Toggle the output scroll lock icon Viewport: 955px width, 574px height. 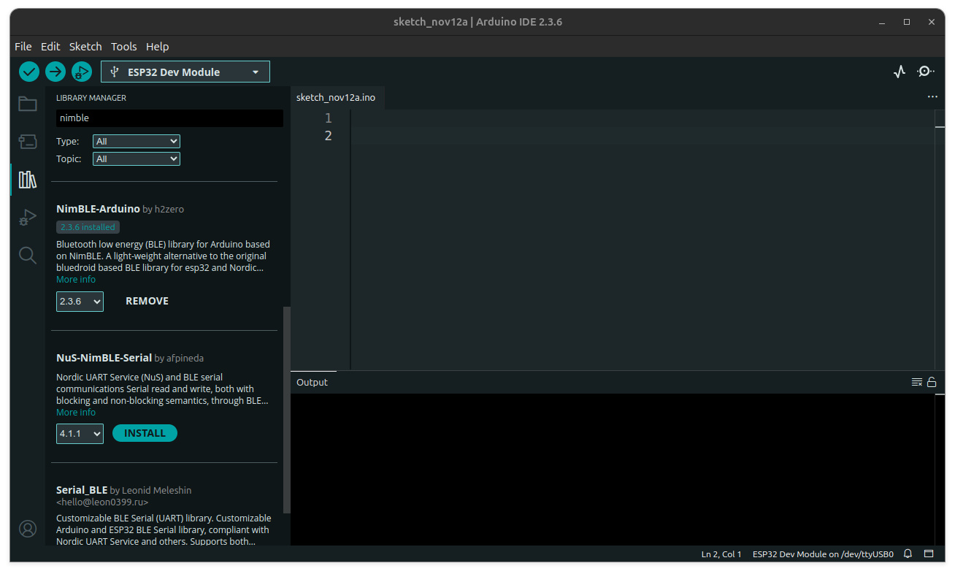click(x=932, y=382)
